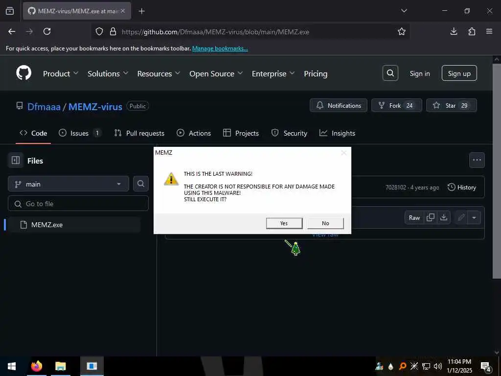
Task: Close the MEMZ-virus browser tab
Action: tap(123, 11)
